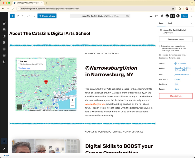Open the desktop preview view options
This screenshot has height=158, width=195.
point(151,16)
